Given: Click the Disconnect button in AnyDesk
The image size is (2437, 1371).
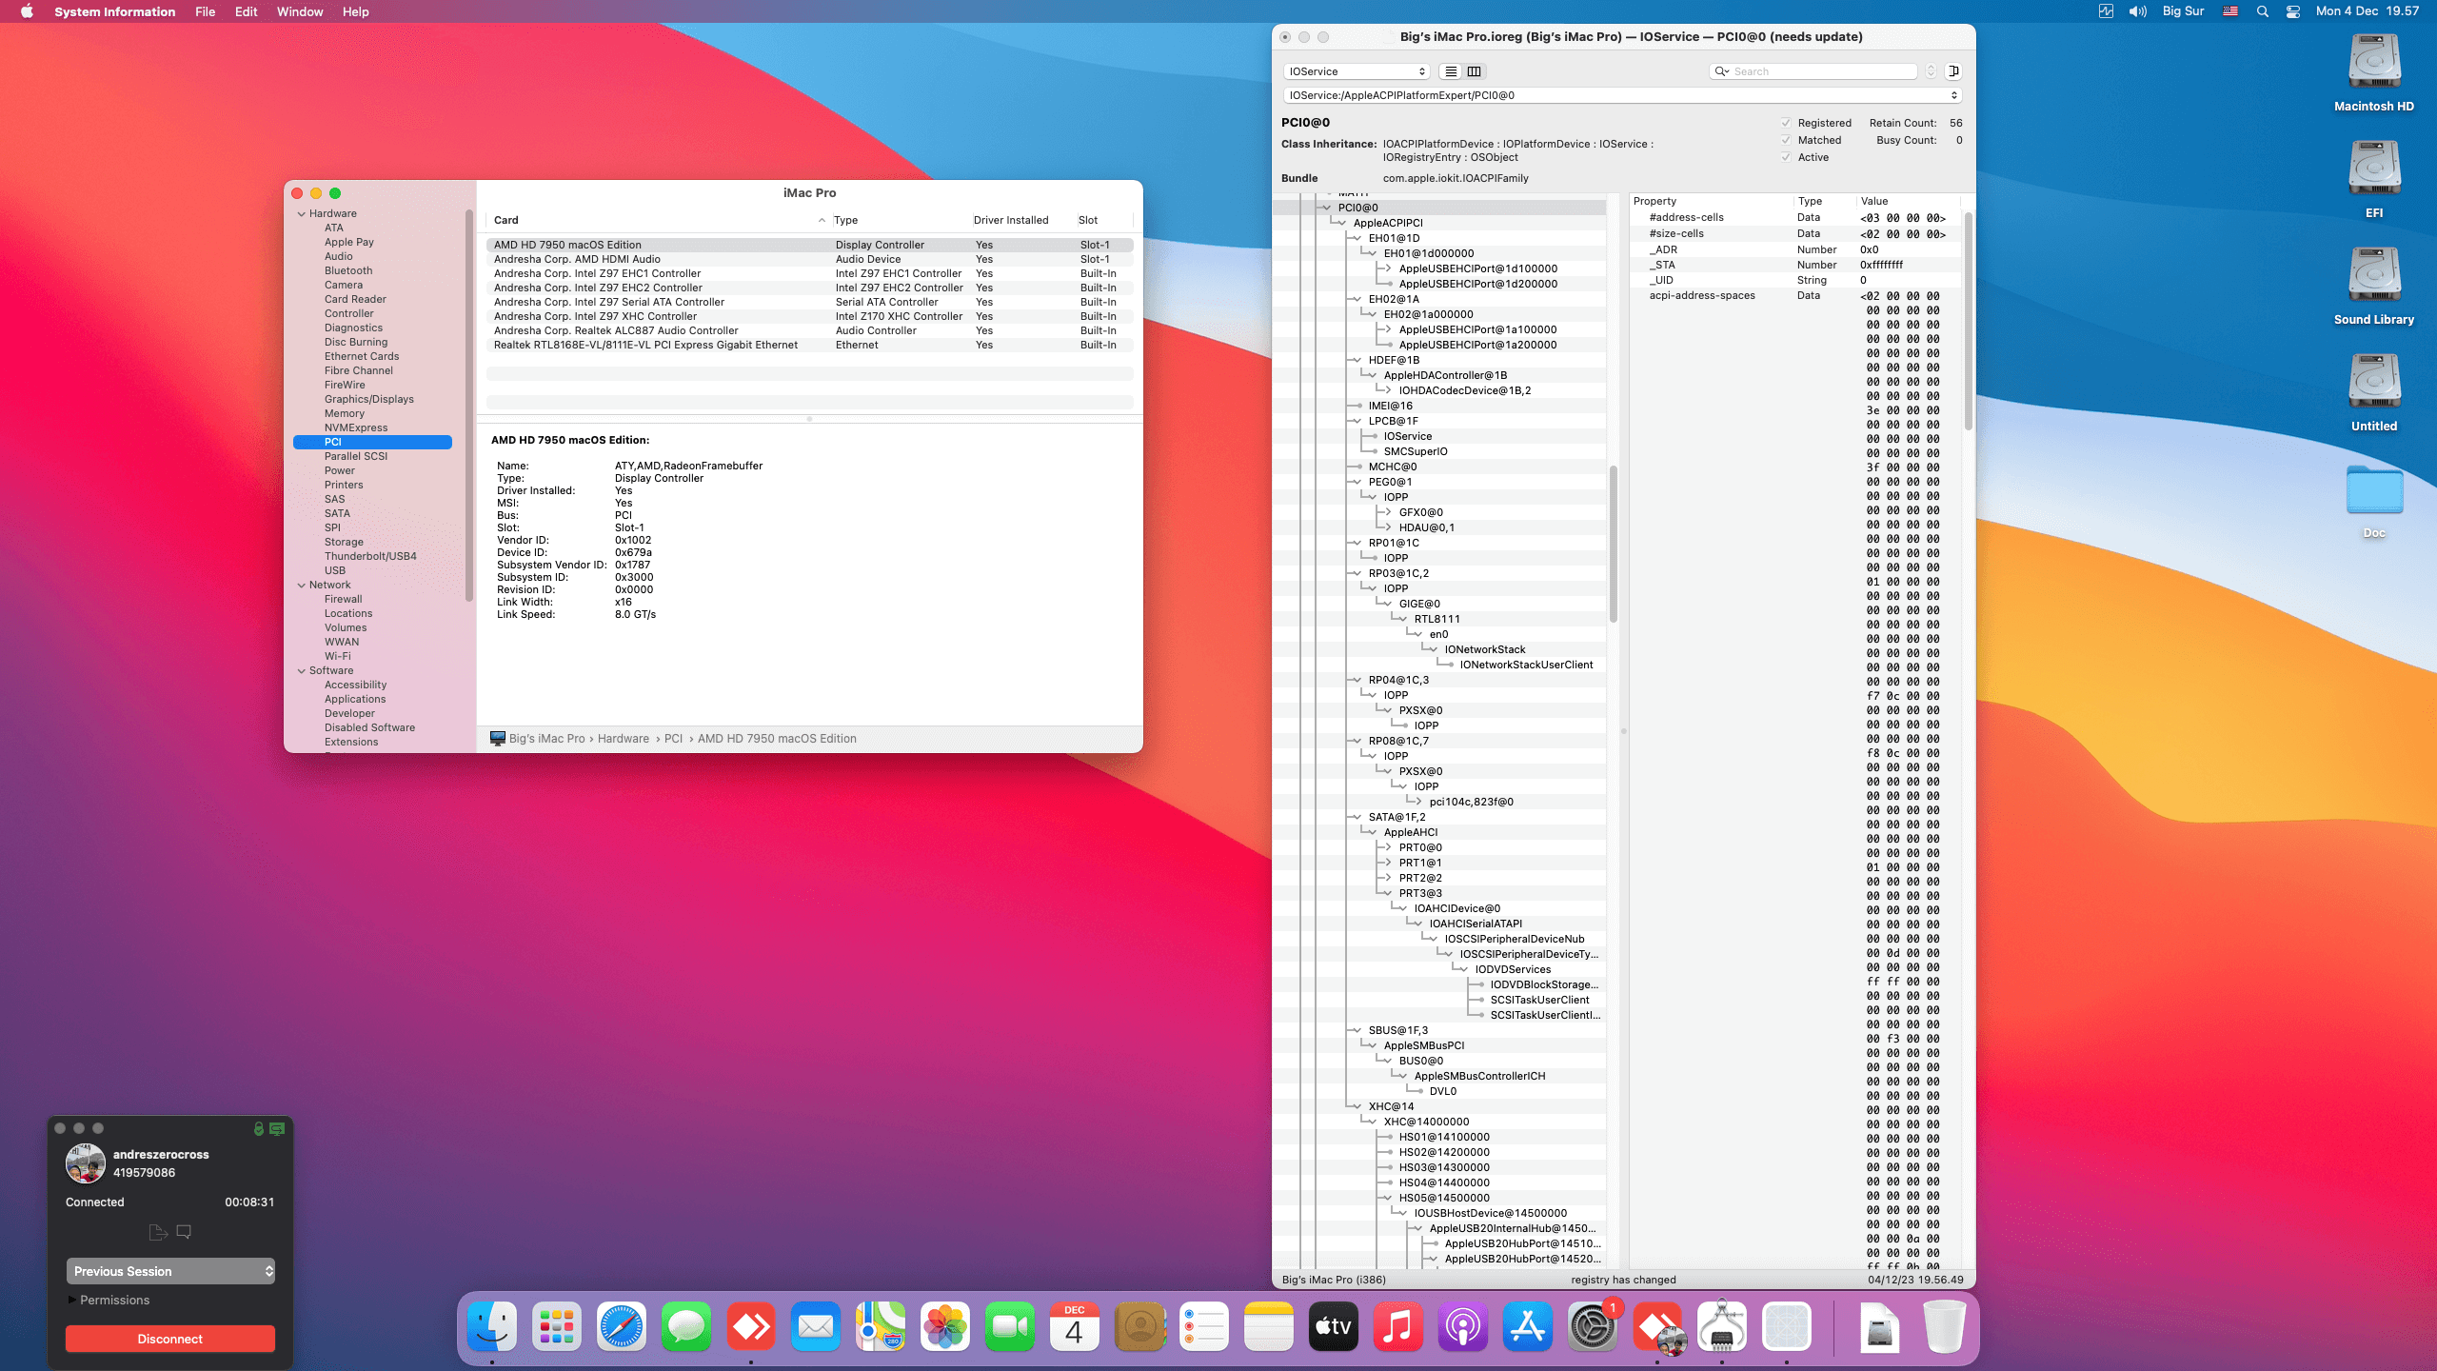Looking at the screenshot, I should (x=170, y=1339).
